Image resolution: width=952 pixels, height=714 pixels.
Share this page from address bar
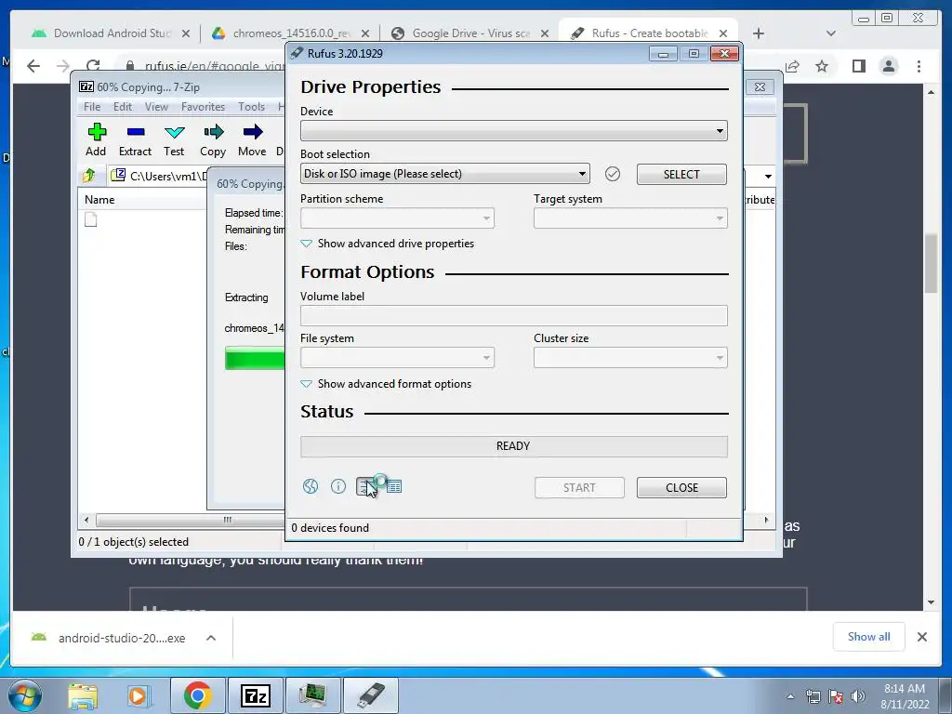tap(792, 66)
